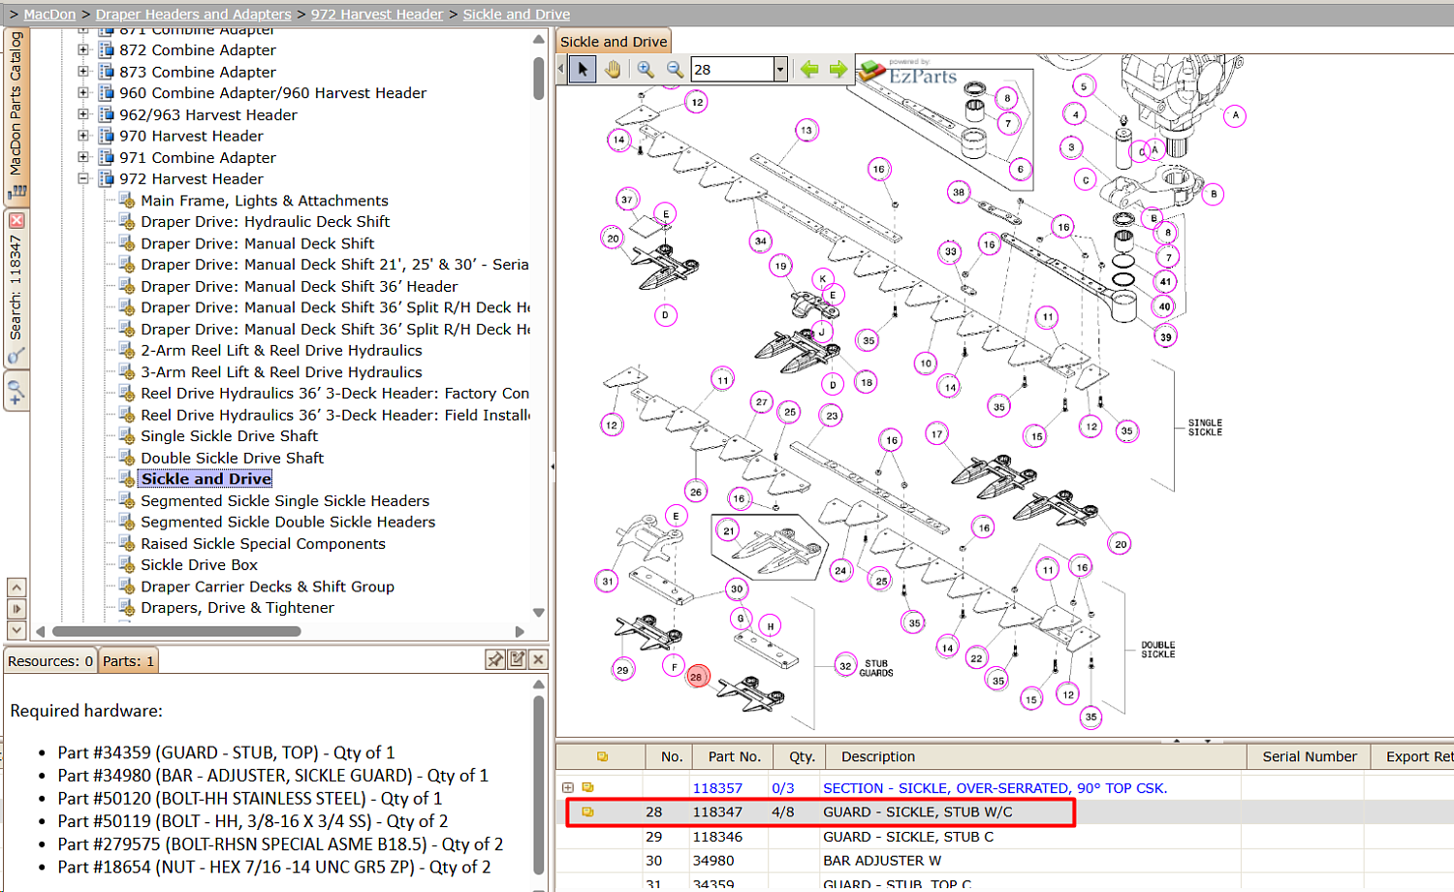The image size is (1454, 892).
Task: Switch to the Parts: 1 tab
Action: pyautogui.click(x=129, y=661)
